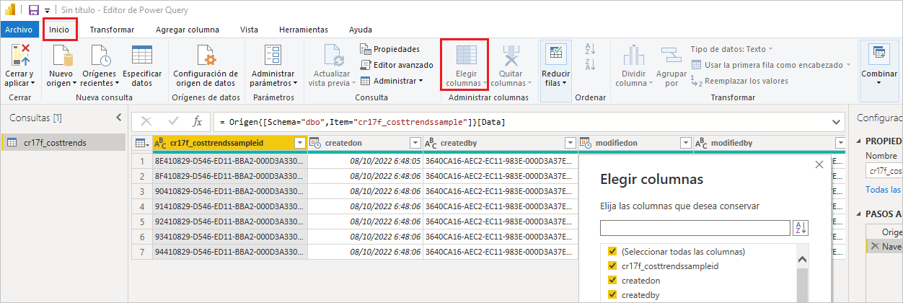Image resolution: width=903 pixels, height=303 pixels.
Task: Click the Reducir filas icon
Action: pyautogui.click(x=555, y=54)
